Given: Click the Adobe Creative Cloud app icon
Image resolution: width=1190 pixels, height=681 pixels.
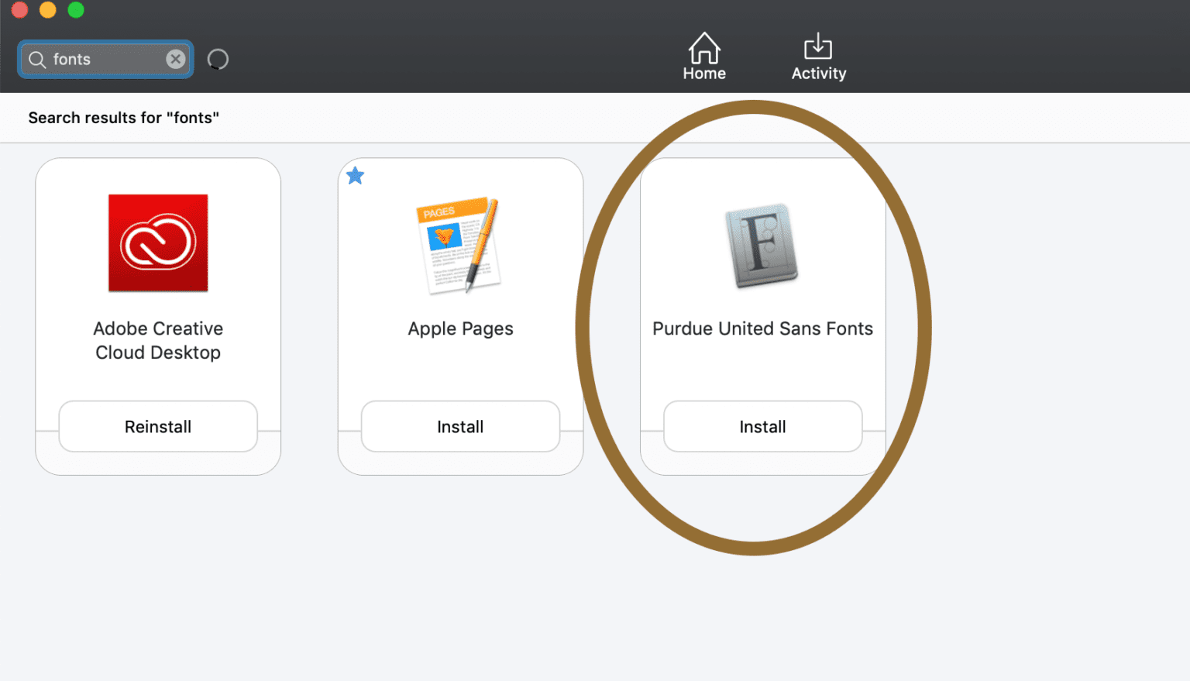Looking at the screenshot, I should click(158, 242).
